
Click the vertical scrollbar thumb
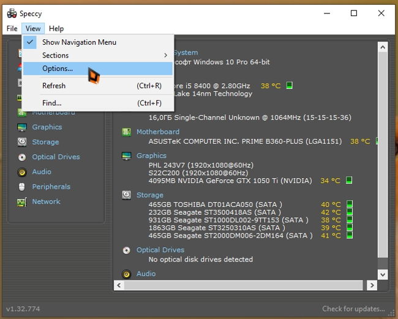point(383,155)
